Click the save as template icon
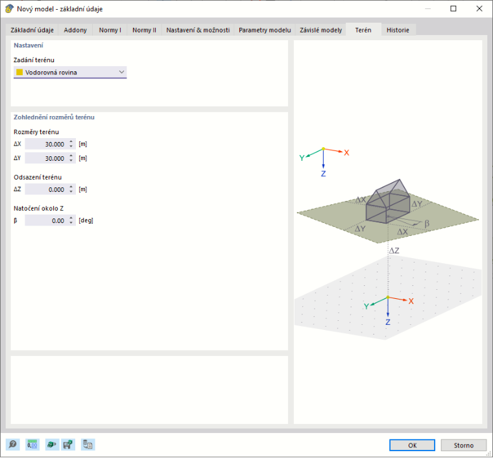493x459 pixels. click(x=68, y=445)
